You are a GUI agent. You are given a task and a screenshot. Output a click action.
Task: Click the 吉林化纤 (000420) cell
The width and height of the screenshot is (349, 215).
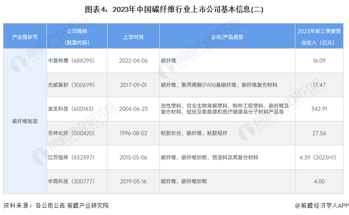(x=77, y=133)
